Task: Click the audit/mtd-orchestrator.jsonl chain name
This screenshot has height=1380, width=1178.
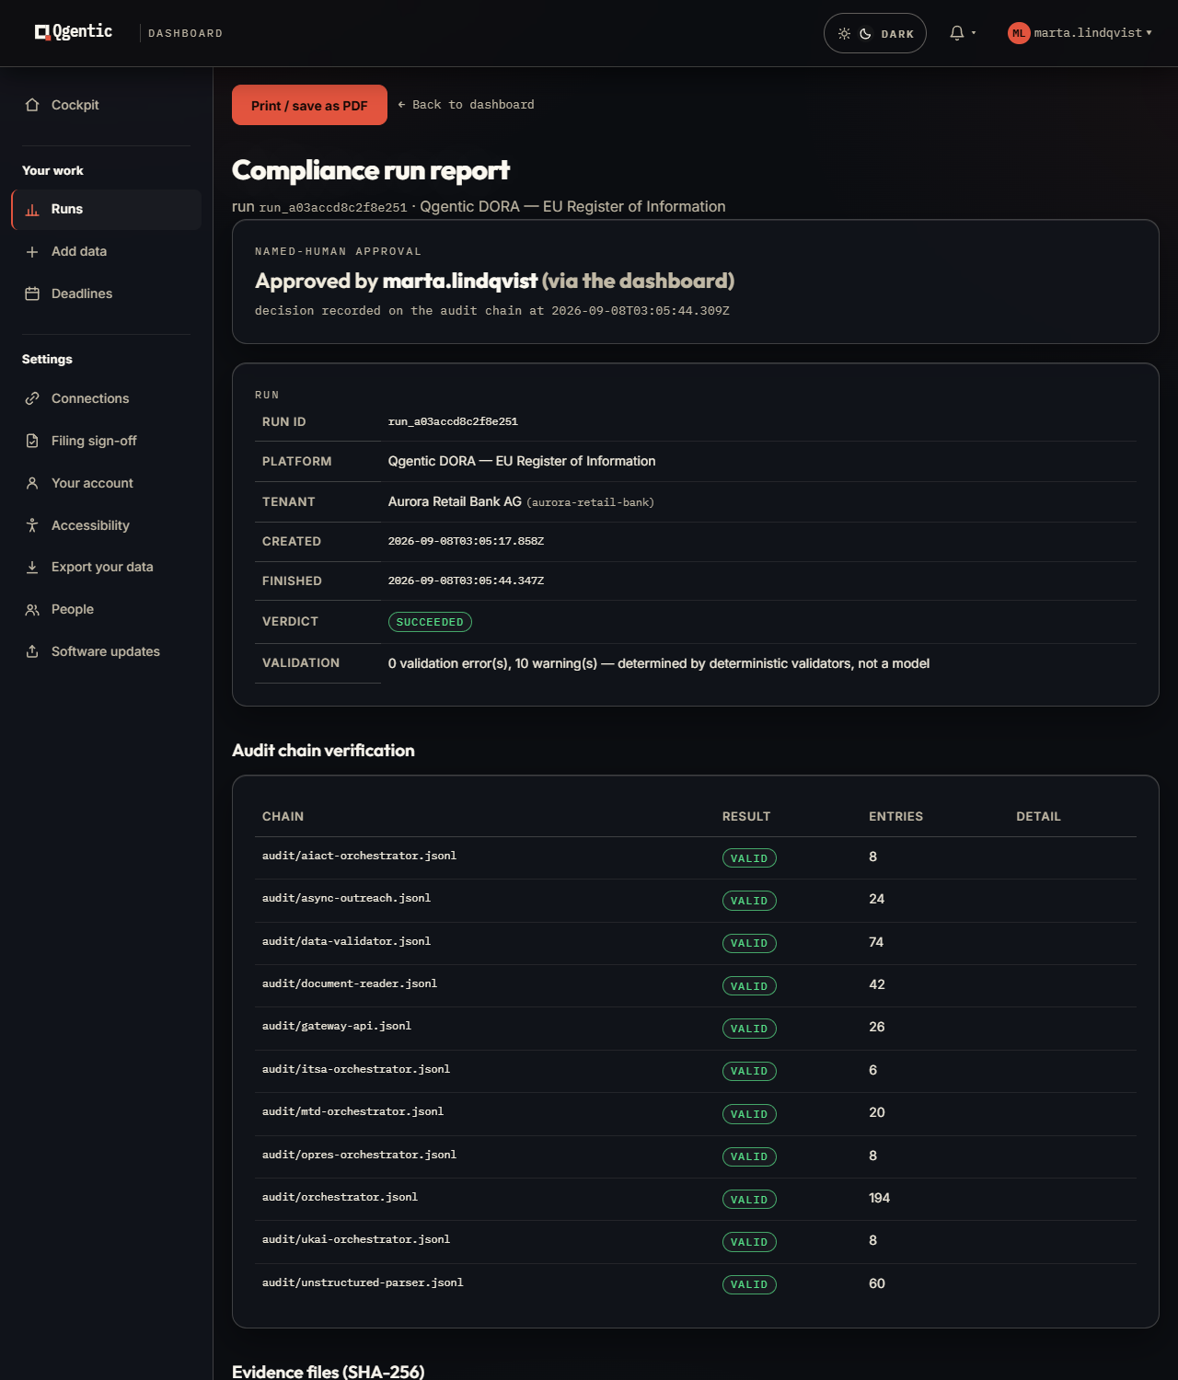Action: 352,1112
